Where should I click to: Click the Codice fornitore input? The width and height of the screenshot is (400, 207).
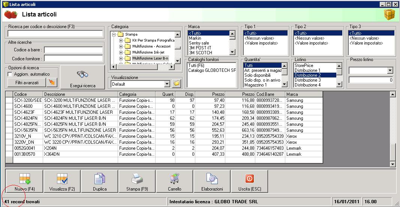click(x=73, y=58)
